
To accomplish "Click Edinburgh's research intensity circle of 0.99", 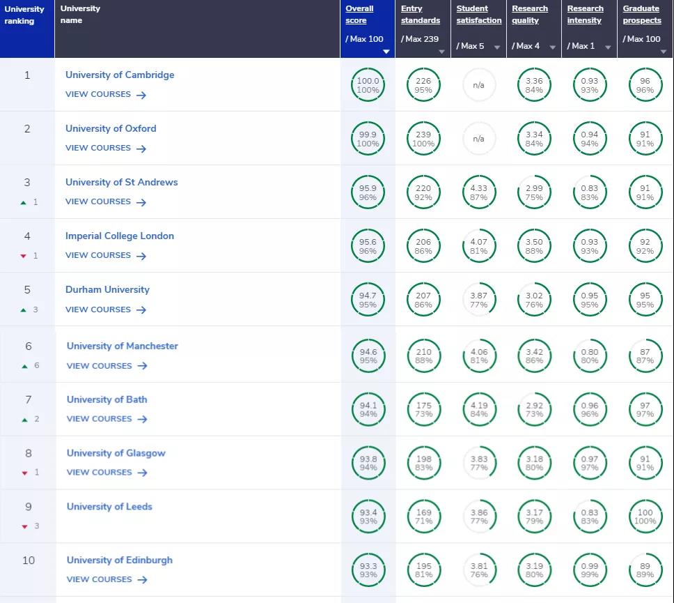I will 589,570.
